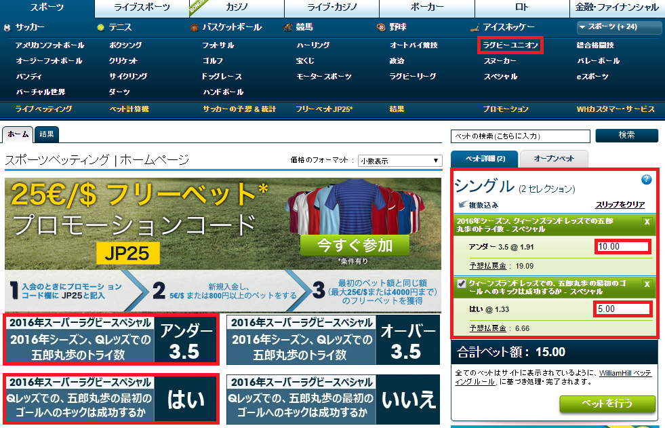
Task: Toggle checkbox for 最初のゴールへのキック selection
Action: point(462,284)
